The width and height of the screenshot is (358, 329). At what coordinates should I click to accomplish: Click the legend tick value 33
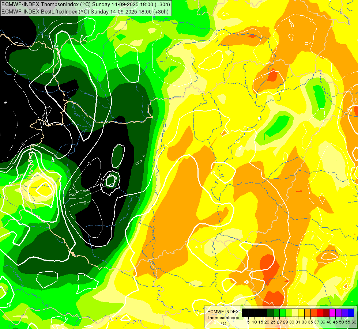click(x=304, y=322)
